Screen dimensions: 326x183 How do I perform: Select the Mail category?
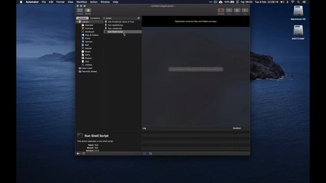87,45
